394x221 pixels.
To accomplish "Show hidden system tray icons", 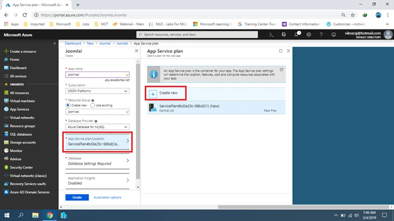I will (336, 215).
